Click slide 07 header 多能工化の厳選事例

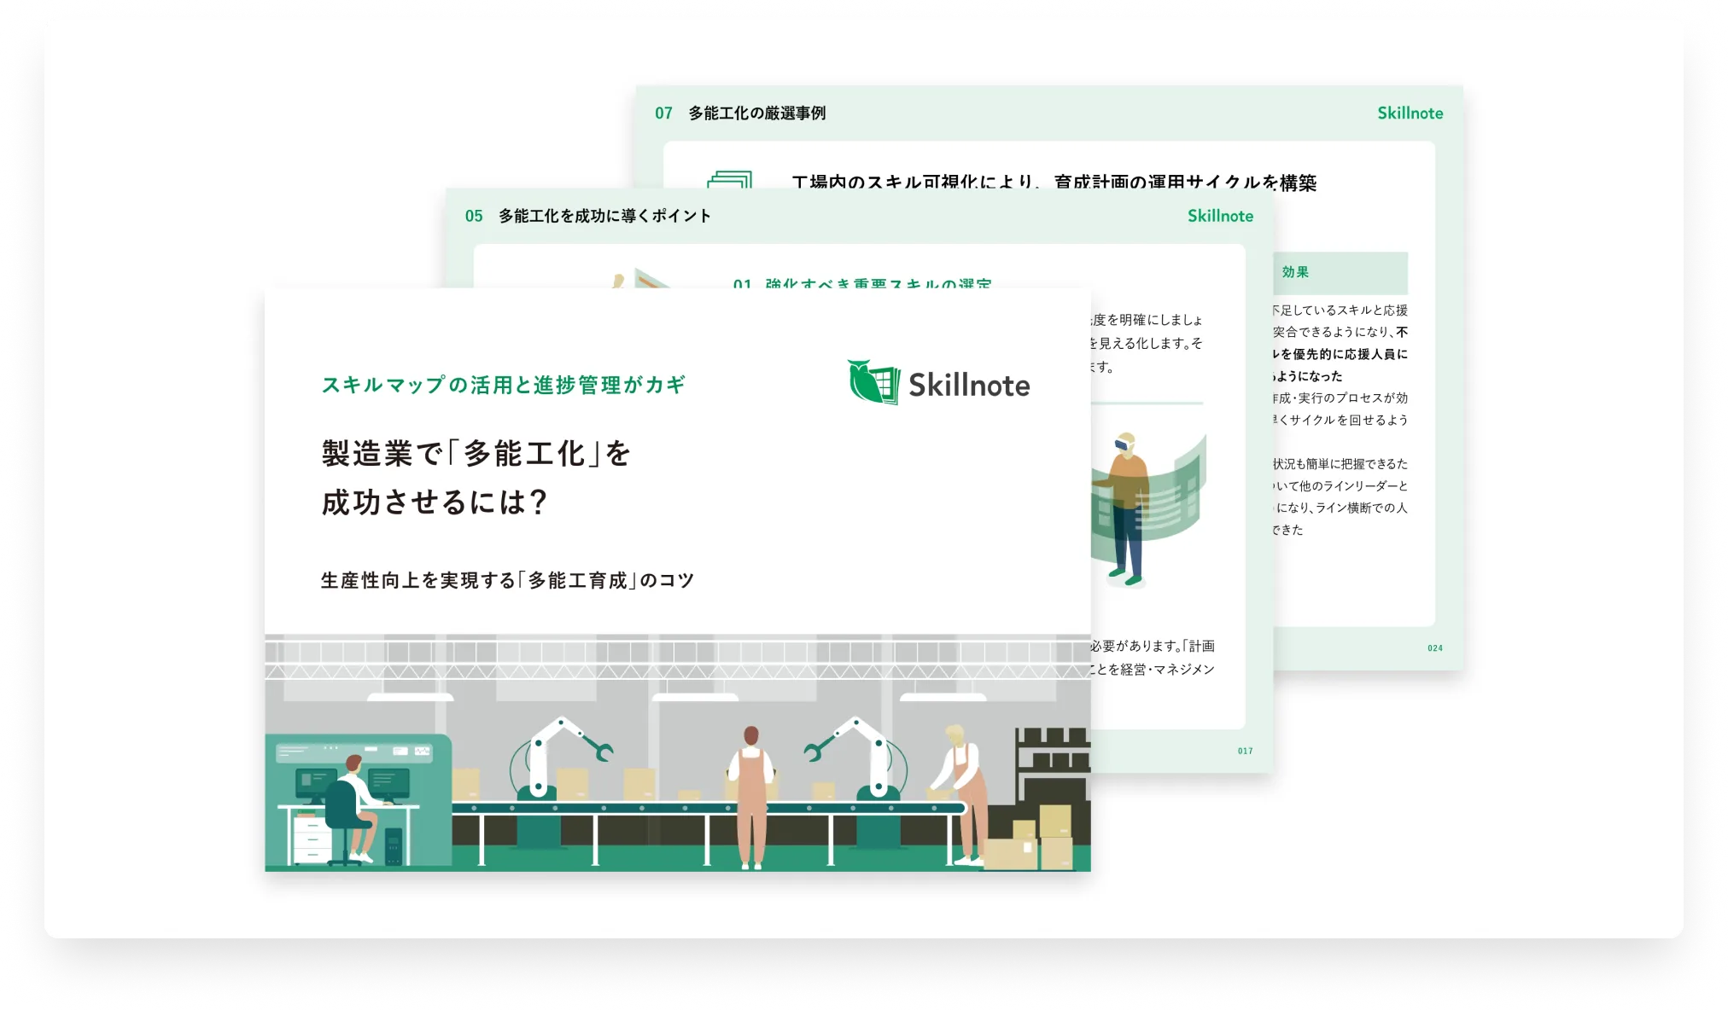(x=756, y=113)
